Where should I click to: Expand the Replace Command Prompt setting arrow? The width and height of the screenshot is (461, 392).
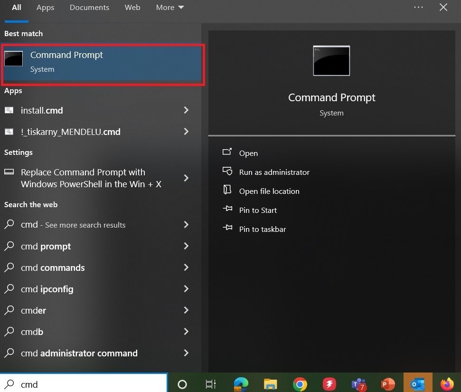coord(186,178)
